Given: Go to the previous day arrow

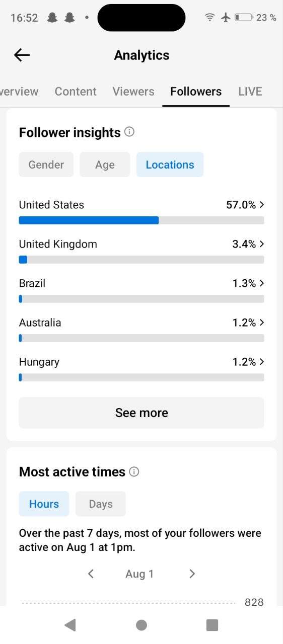Looking at the screenshot, I should coord(91,574).
